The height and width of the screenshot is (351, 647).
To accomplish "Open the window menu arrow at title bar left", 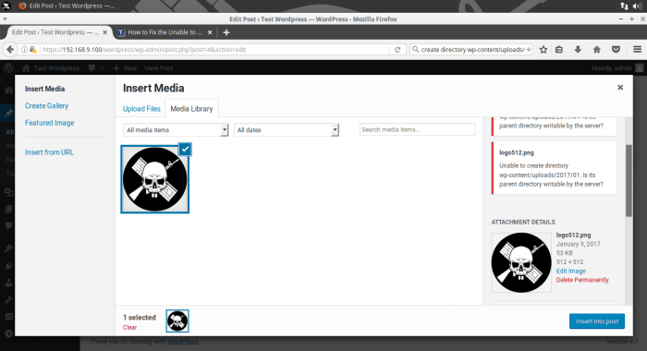I will coord(5,19).
